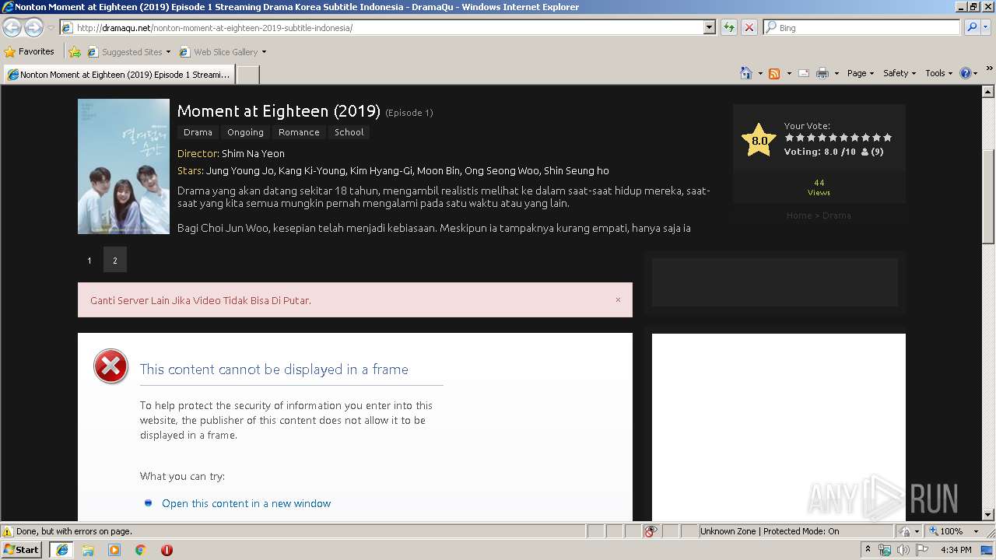Go forward with the browser Forward arrow

click(33, 27)
